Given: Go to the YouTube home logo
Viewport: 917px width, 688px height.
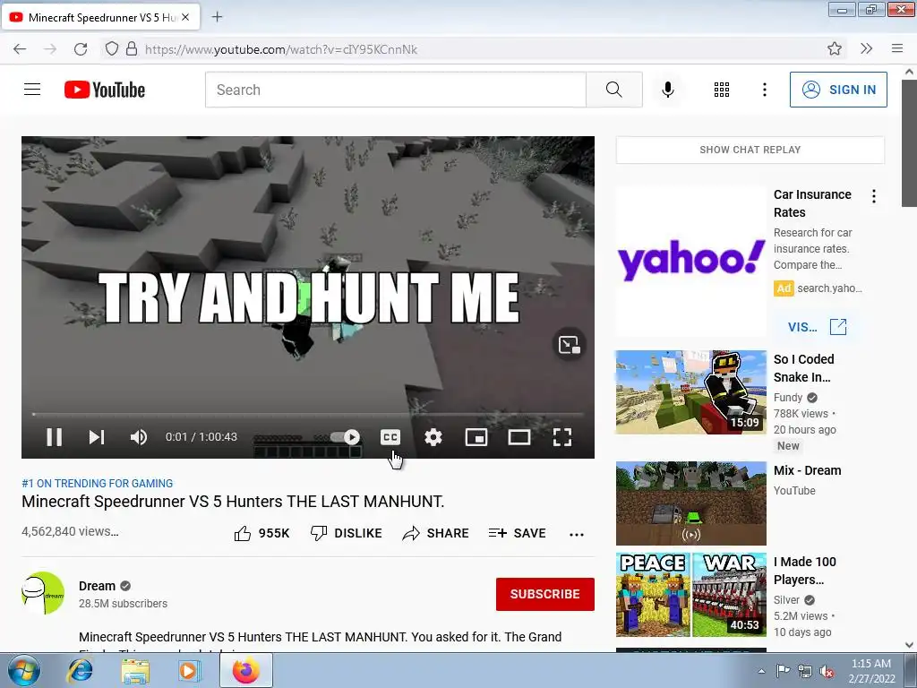Looking at the screenshot, I should (x=105, y=90).
